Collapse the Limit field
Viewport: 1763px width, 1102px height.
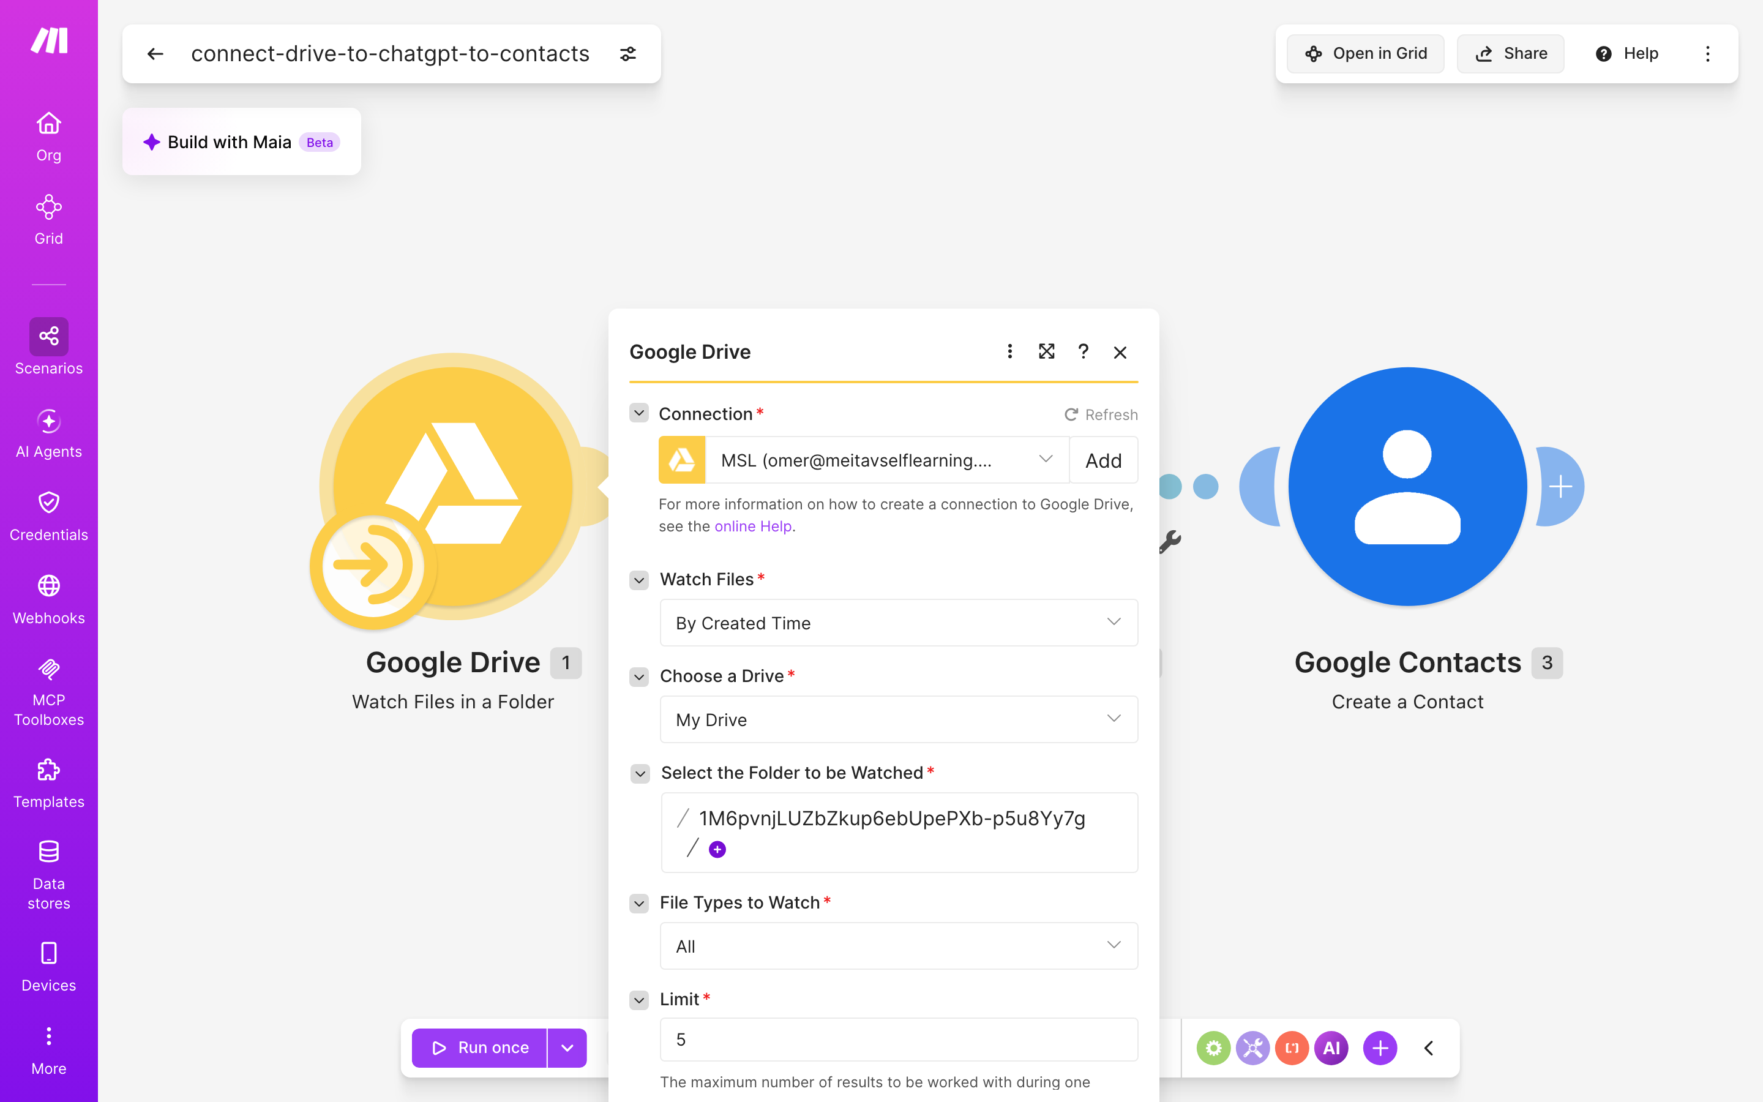[x=639, y=1000]
